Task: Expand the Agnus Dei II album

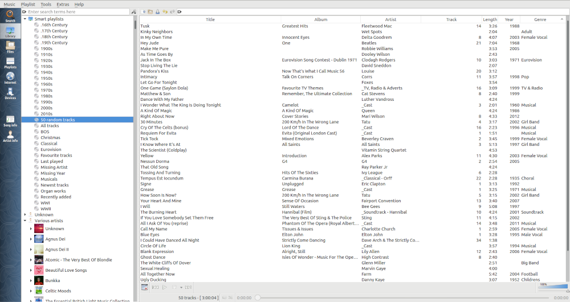Action: 31,250
